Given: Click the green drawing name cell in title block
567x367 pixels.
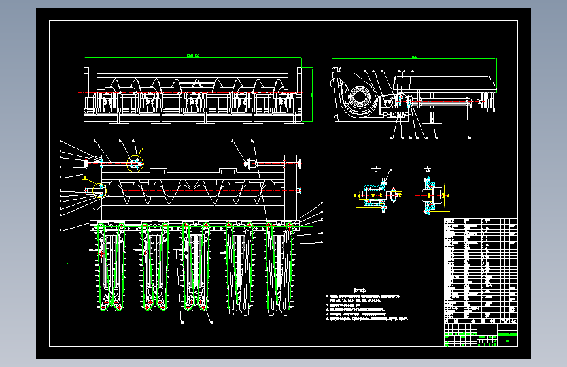Looking at the screenshot, I should click(507, 334).
